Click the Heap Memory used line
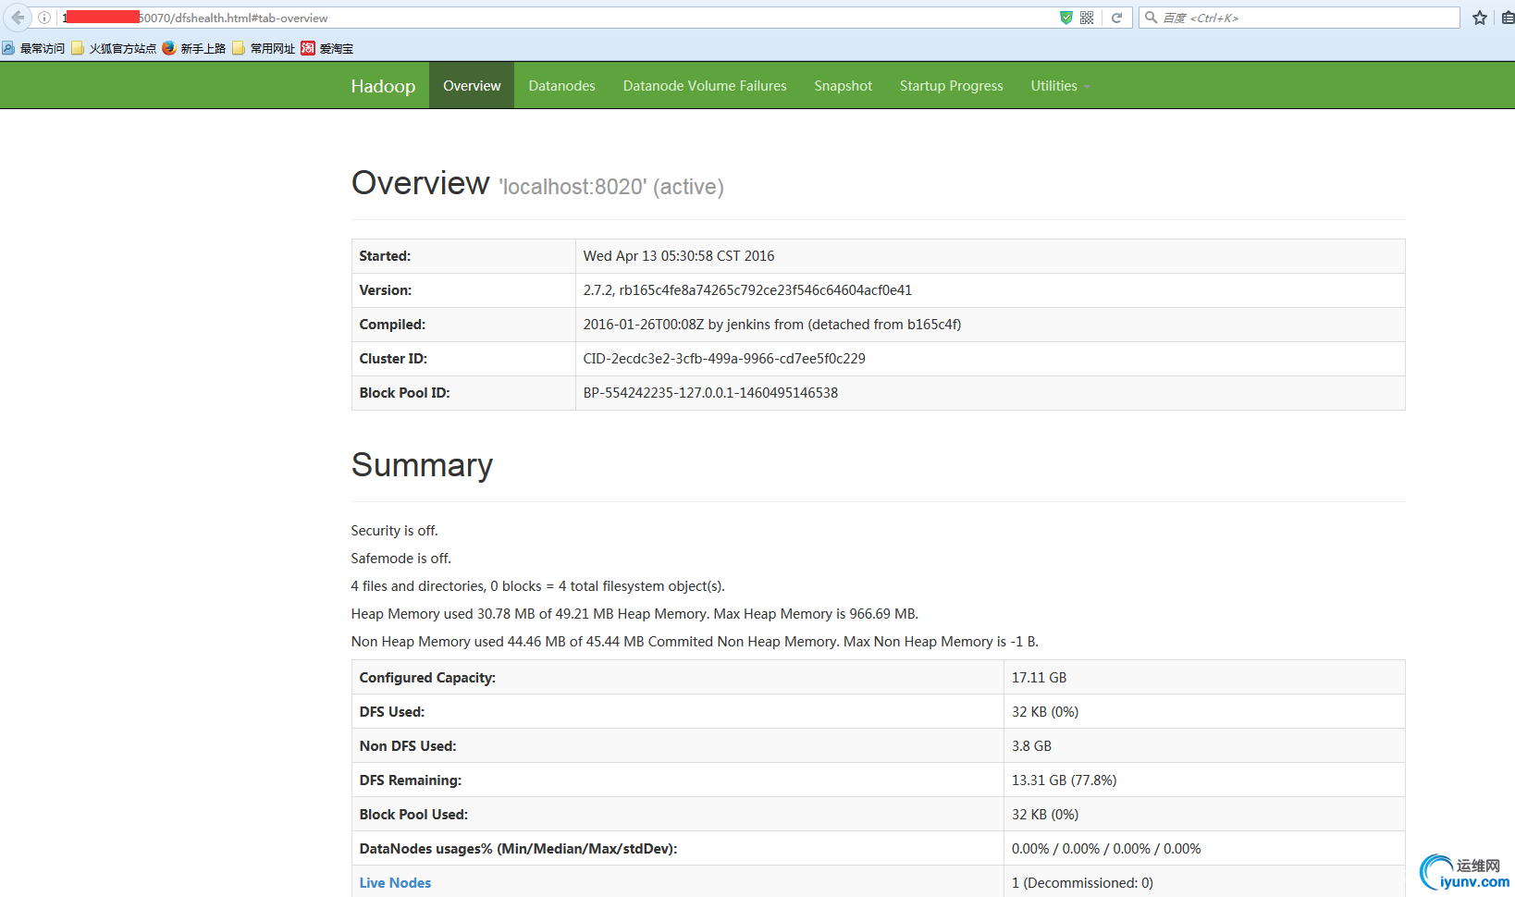The width and height of the screenshot is (1515, 897). point(634,614)
